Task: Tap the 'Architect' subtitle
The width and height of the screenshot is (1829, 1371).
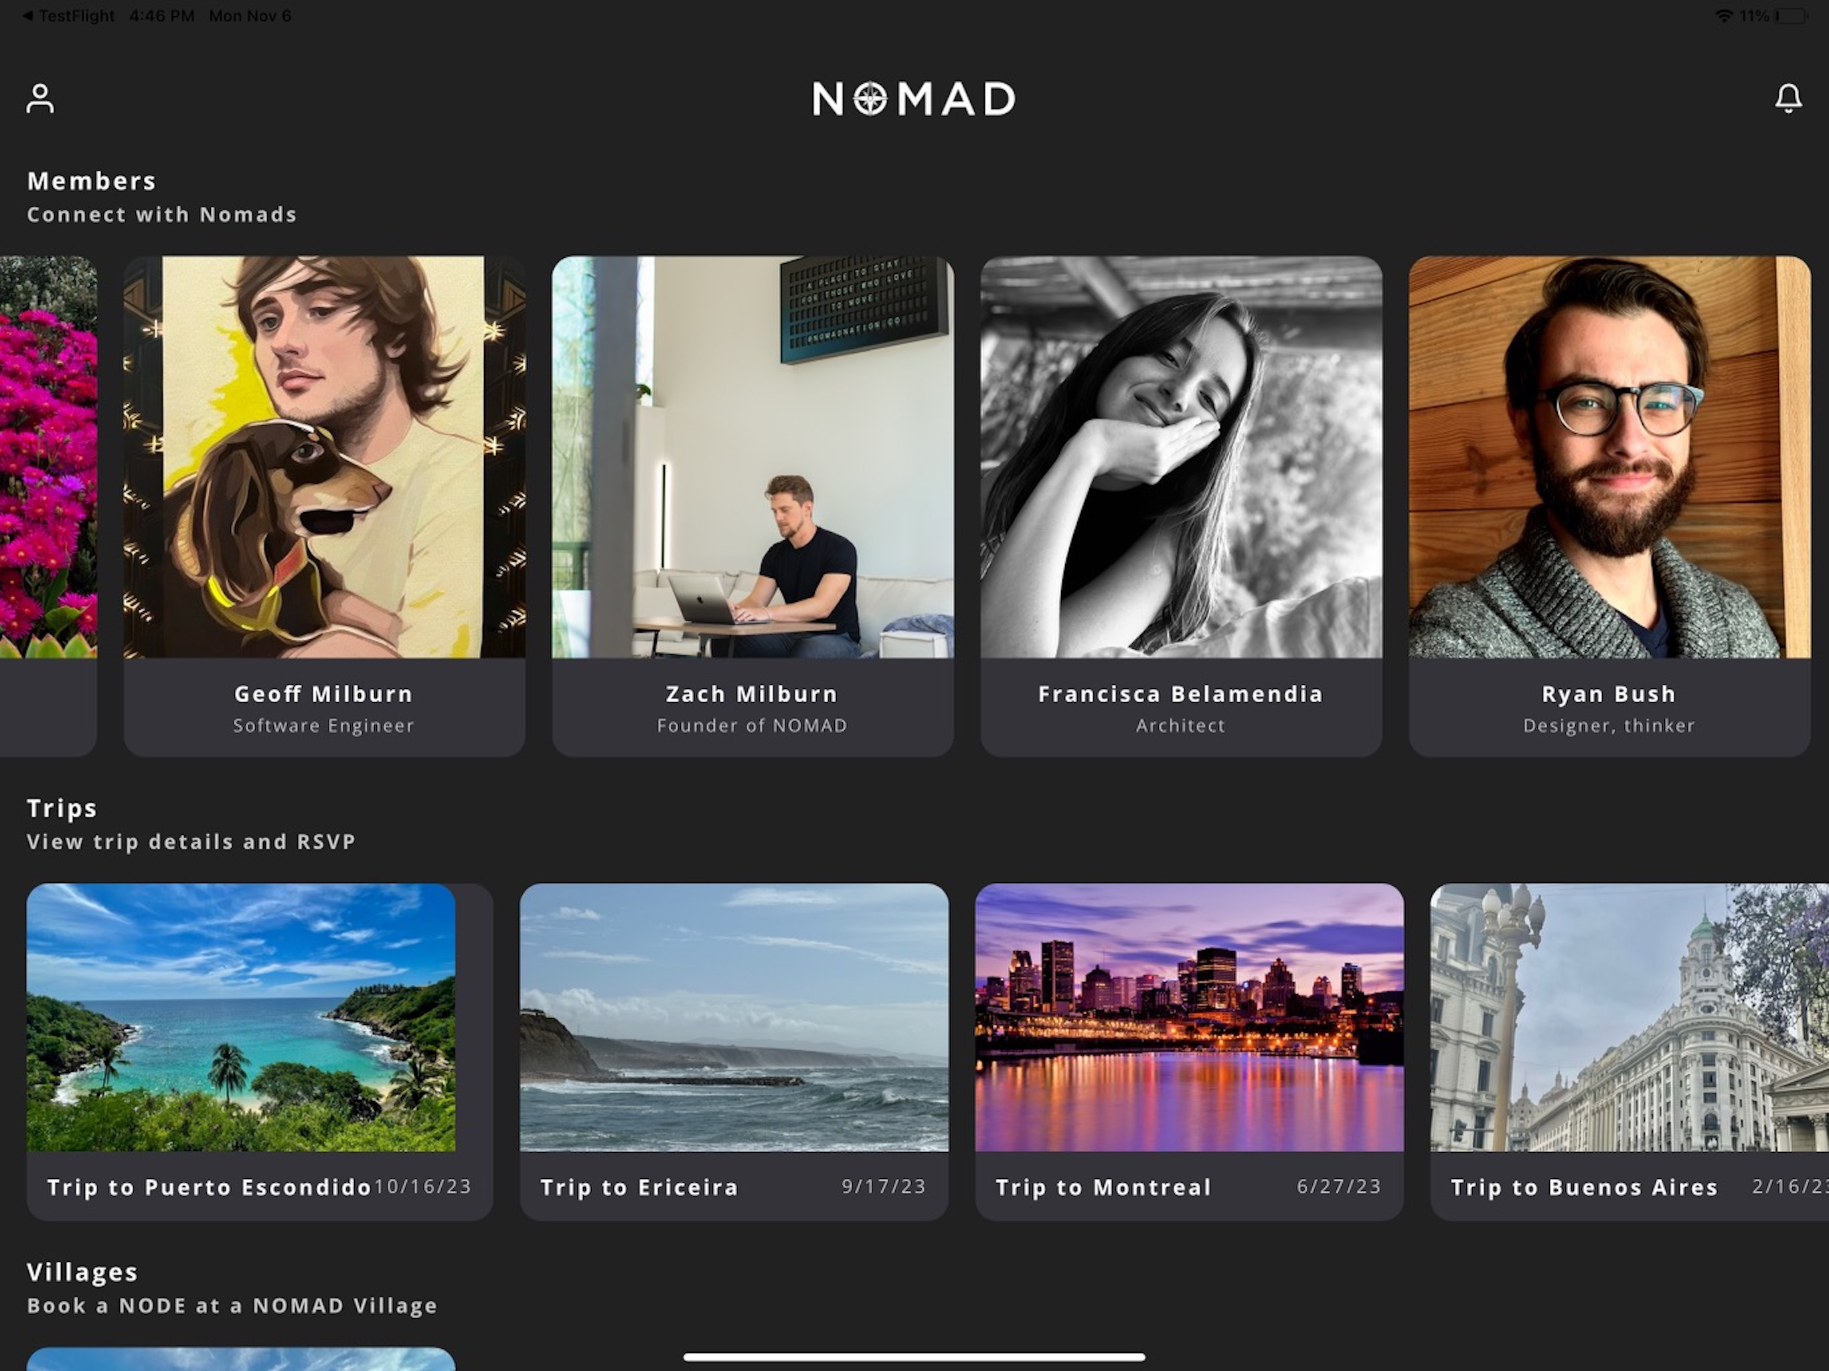Action: (x=1181, y=725)
